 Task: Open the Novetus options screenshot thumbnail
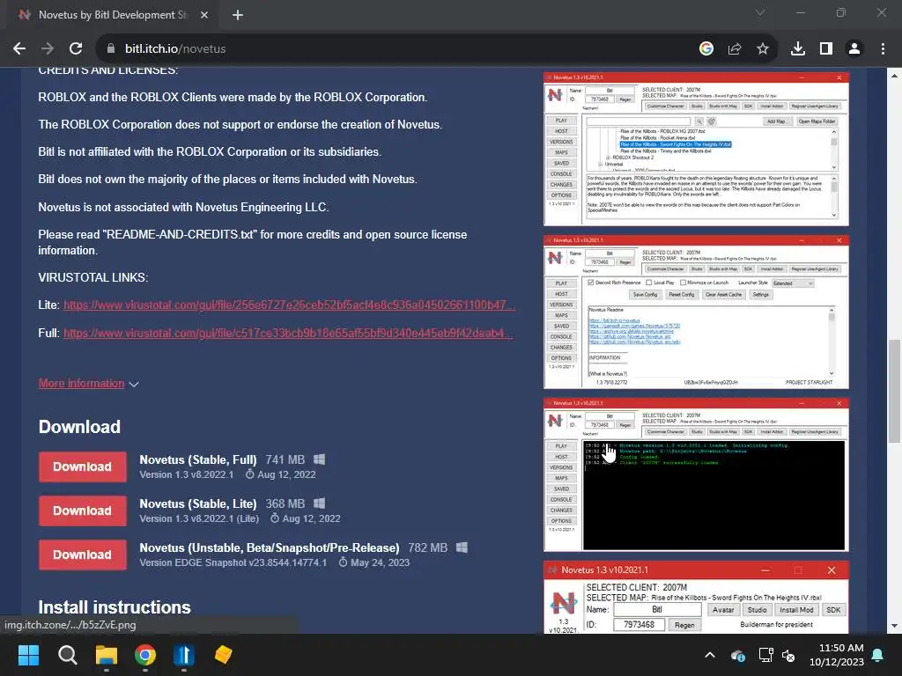click(x=696, y=312)
